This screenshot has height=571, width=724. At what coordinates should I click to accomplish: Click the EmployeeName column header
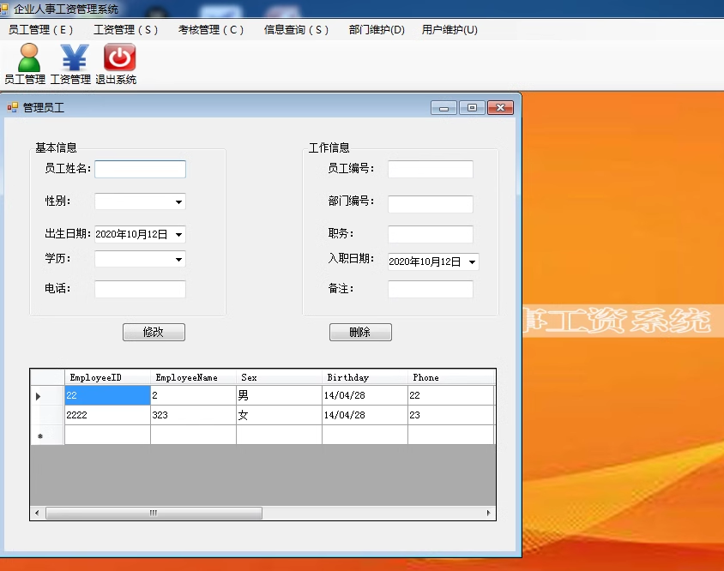[194, 377]
